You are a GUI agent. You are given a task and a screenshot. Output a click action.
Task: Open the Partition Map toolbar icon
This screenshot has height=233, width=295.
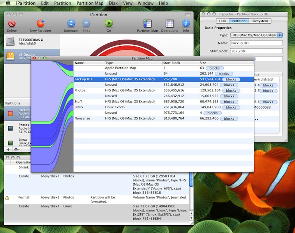coord(147,24)
